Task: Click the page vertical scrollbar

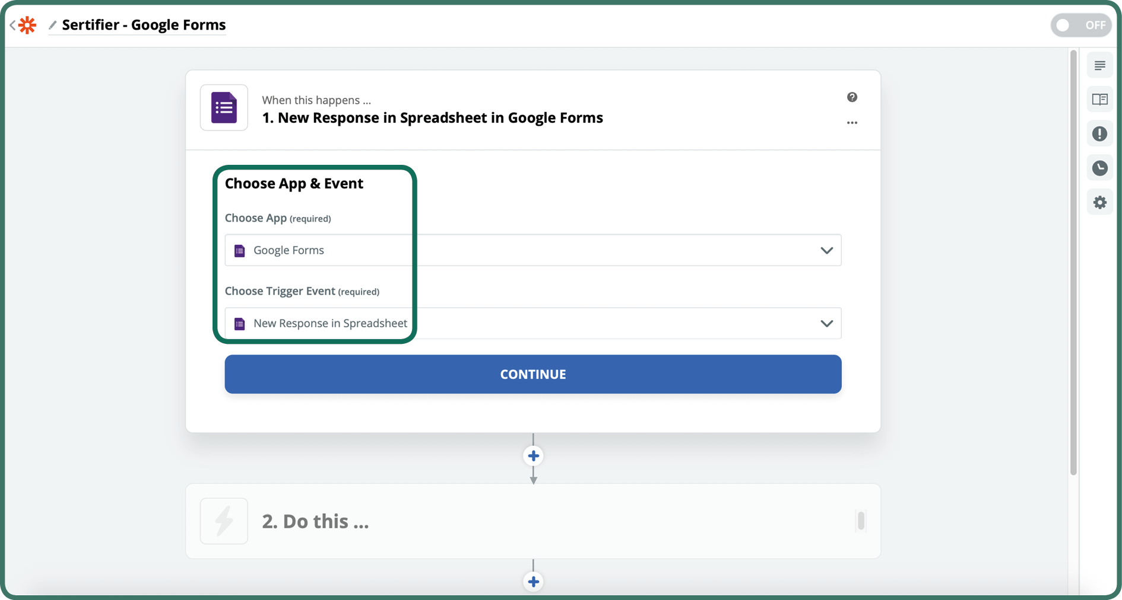Action: pos(1073,263)
